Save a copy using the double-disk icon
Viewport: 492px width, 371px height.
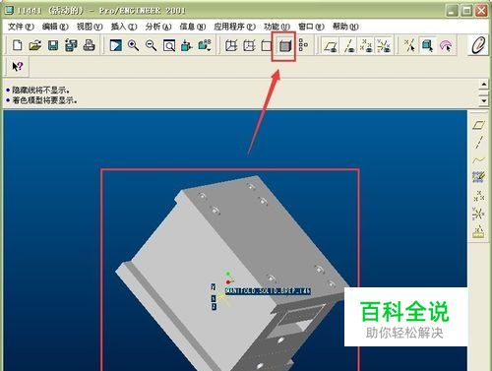tap(71, 45)
